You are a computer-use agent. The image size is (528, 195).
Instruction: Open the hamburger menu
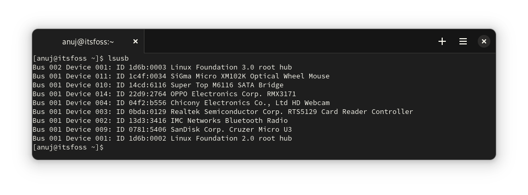point(463,41)
